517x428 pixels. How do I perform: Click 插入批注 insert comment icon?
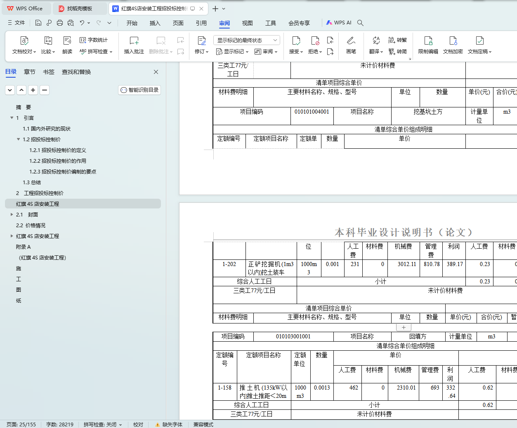pyautogui.click(x=134, y=40)
